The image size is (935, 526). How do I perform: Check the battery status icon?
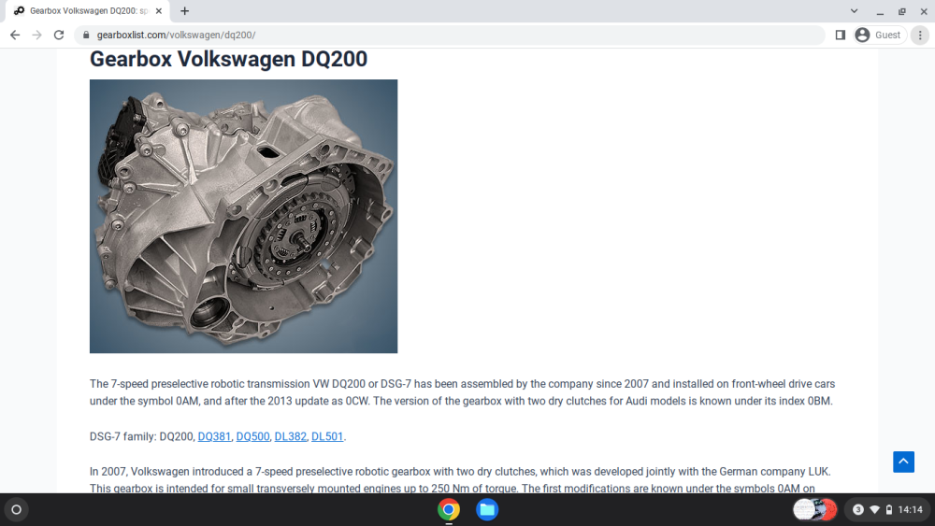[x=889, y=510]
